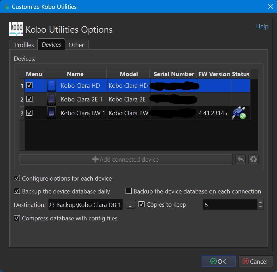This screenshot has width=277, height=272.
Task: Click the connected status plug icon
Action: pos(239,113)
